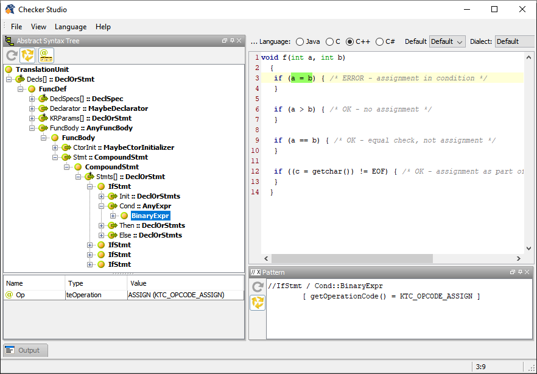Click the scroll left arrow in code editor
537x374 pixels.
266,259
